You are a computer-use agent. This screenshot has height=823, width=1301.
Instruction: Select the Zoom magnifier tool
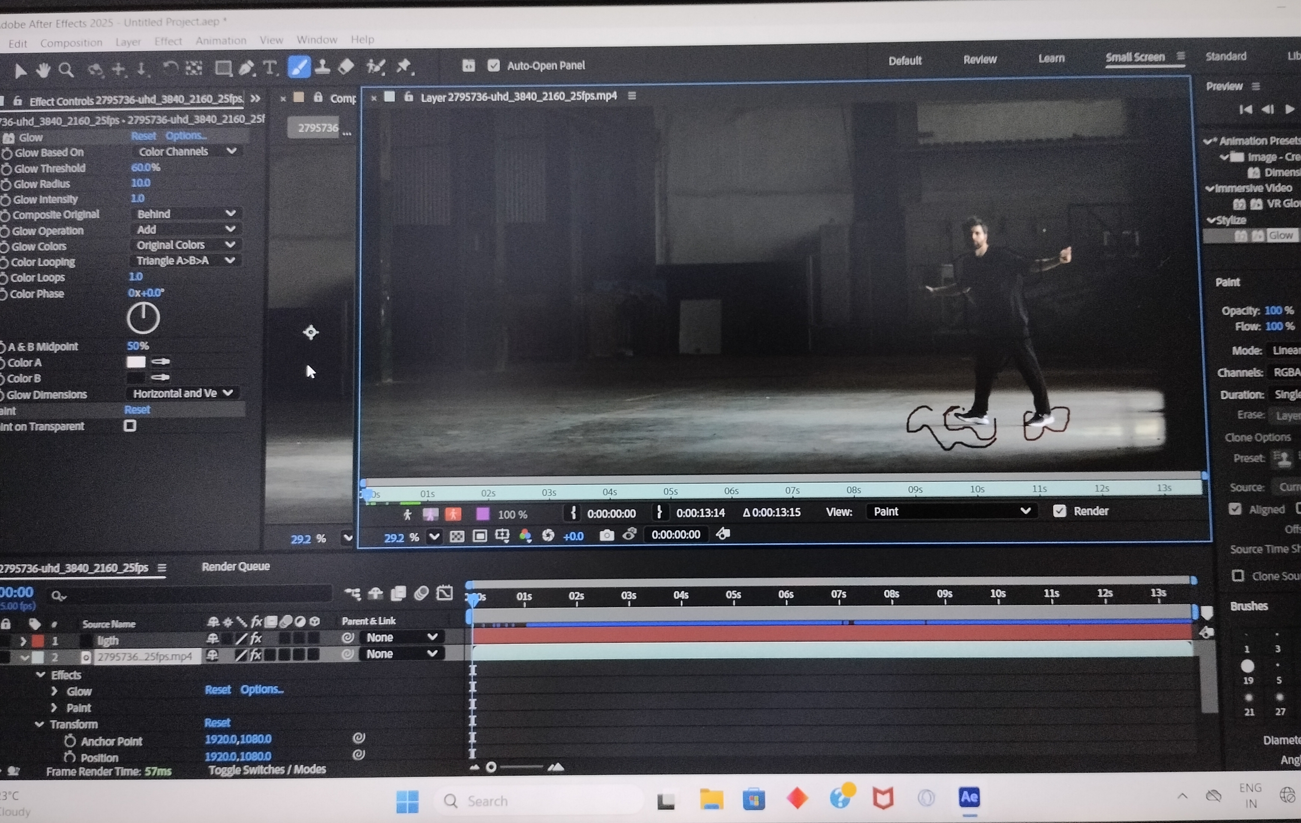tap(66, 70)
